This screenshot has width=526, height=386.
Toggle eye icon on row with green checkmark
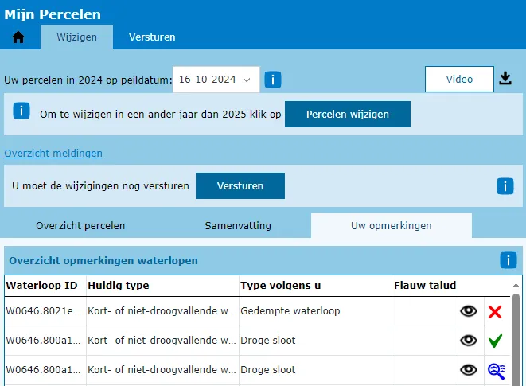tap(468, 341)
